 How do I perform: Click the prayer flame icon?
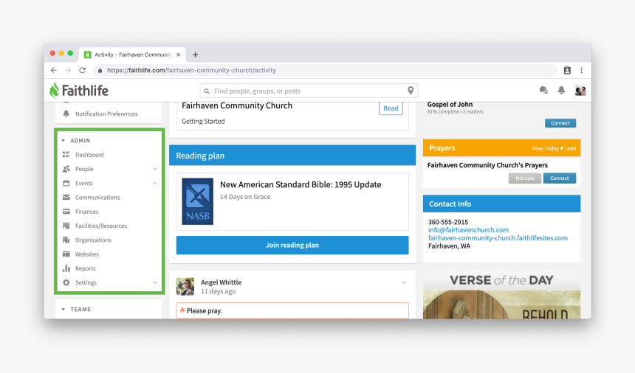click(x=182, y=310)
